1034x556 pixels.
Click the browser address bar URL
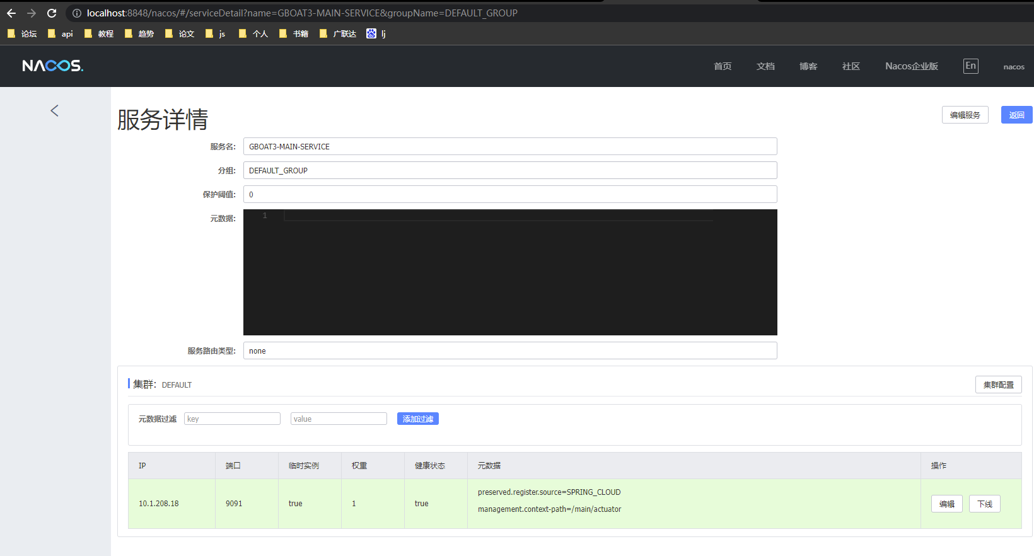pyautogui.click(x=302, y=13)
